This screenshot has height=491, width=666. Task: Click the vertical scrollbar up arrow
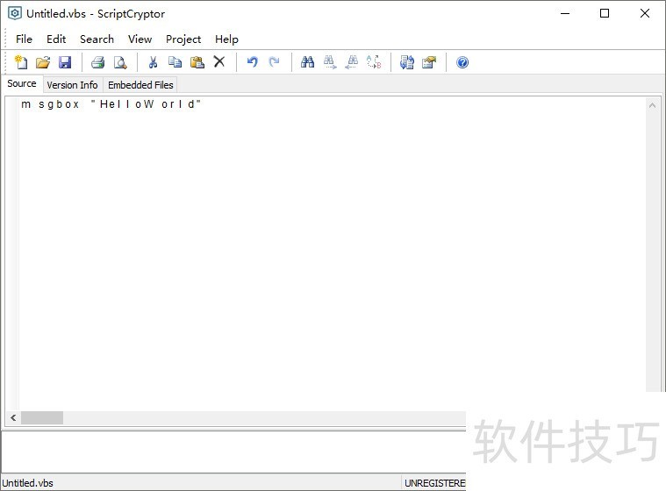[x=653, y=105]
